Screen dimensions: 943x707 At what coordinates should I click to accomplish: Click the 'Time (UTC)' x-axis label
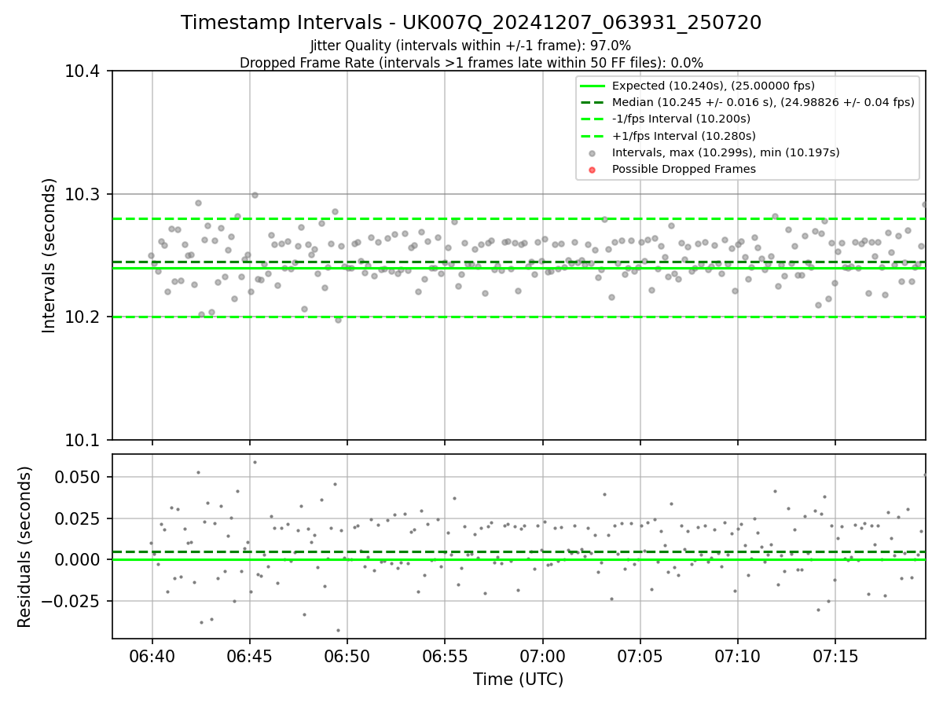[x=519, y=680]
